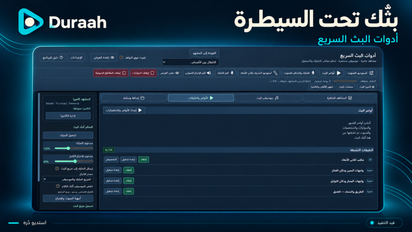
Task: Open منصات البث platforms button
Action: tap(346, 87)
